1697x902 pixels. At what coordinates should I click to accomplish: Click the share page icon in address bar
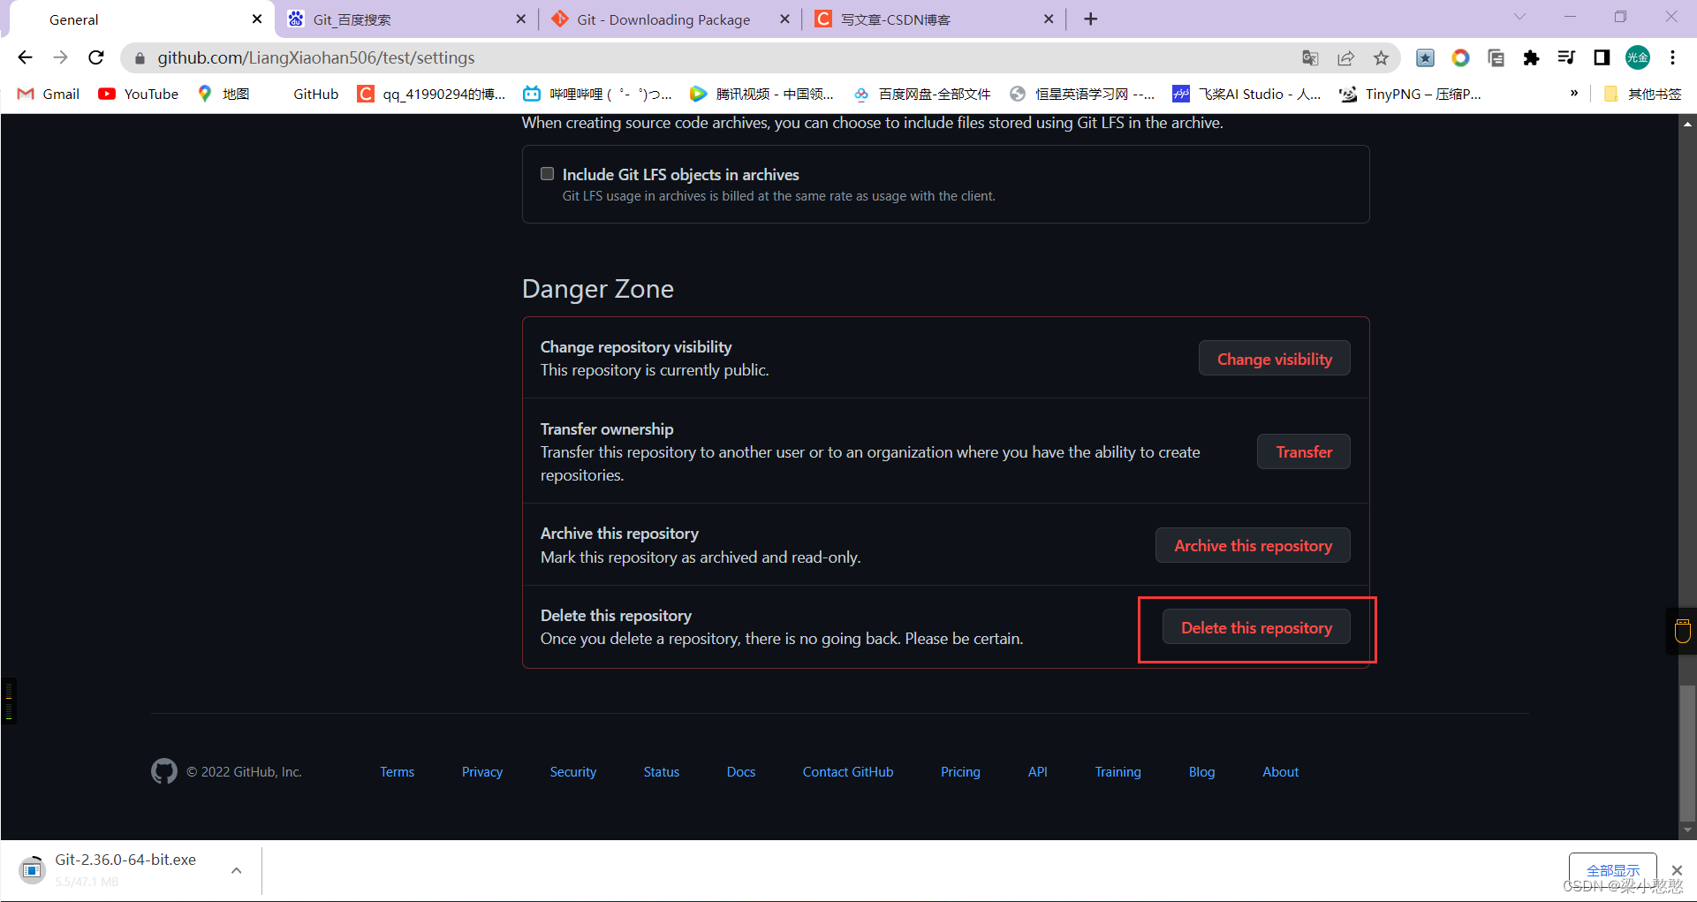coord(1345,58)
